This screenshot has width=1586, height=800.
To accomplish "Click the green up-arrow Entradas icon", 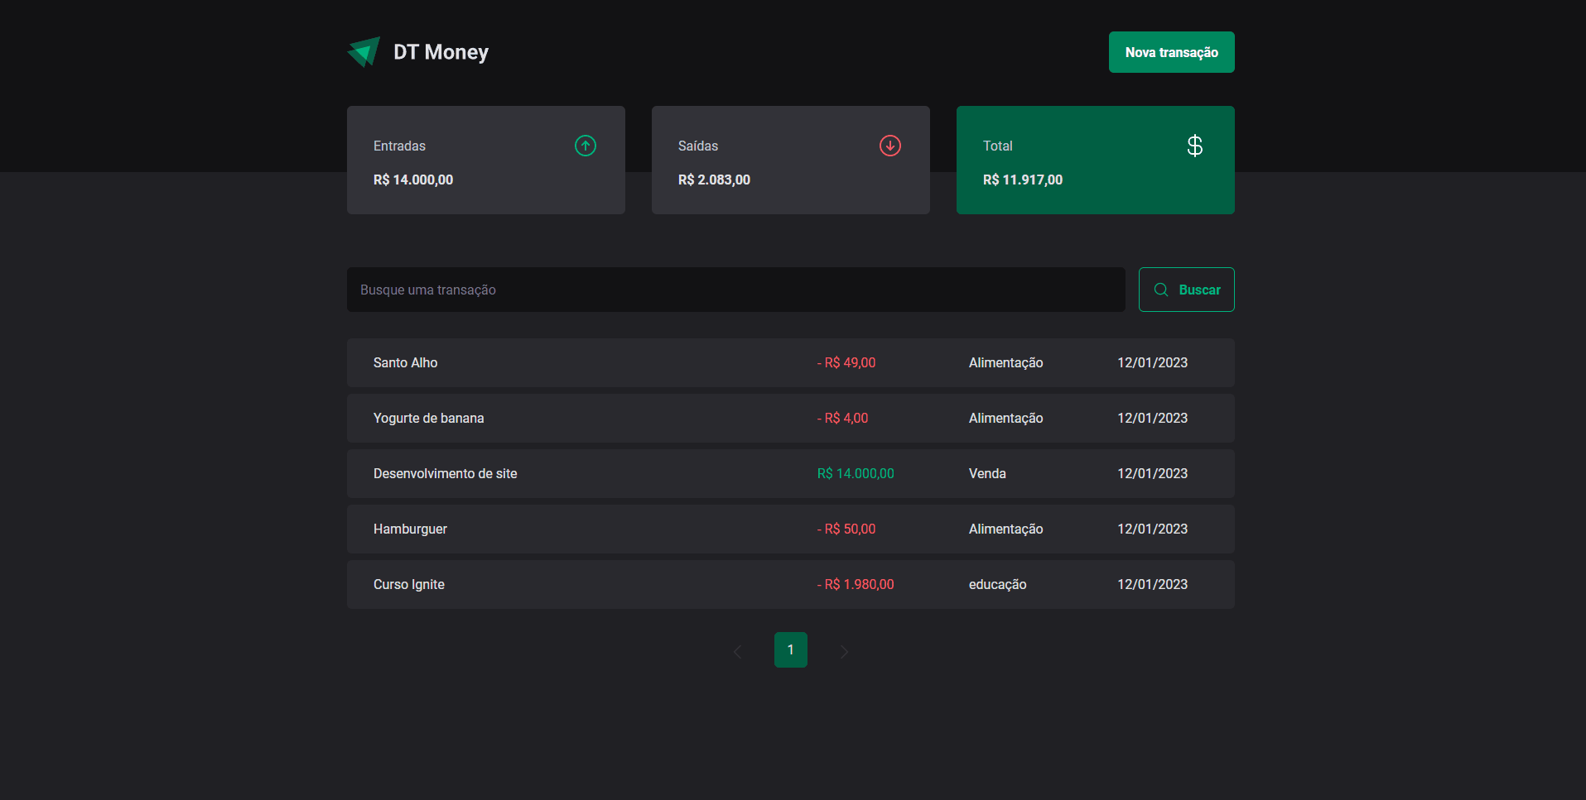I will click(586, 146).
